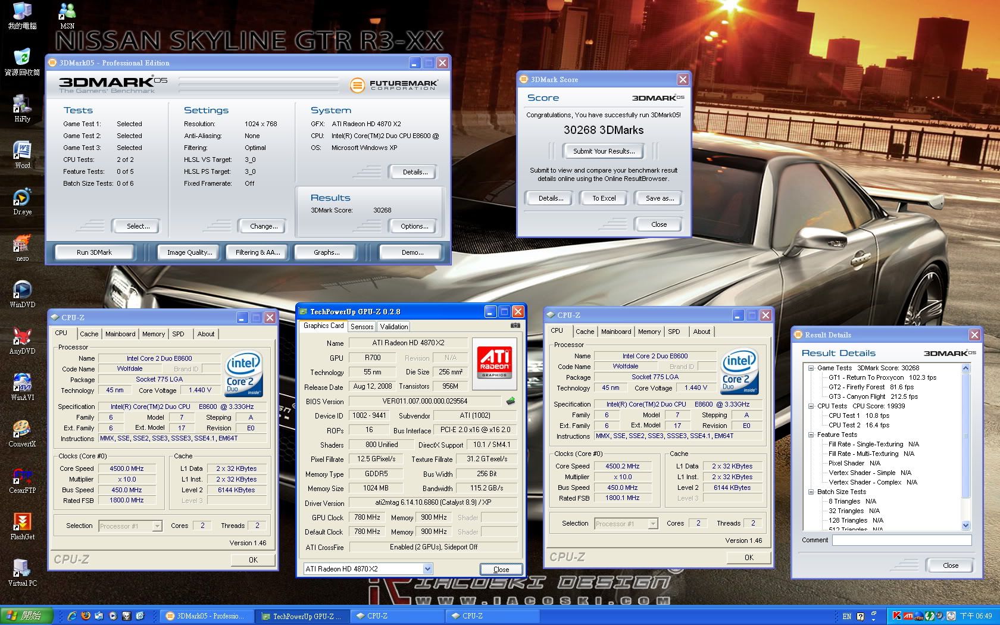The height and width of the screenshot is (625, 1000).
Task: Click Submit Your Results... button
Action: pyautogui.click(x=604, y=151)
